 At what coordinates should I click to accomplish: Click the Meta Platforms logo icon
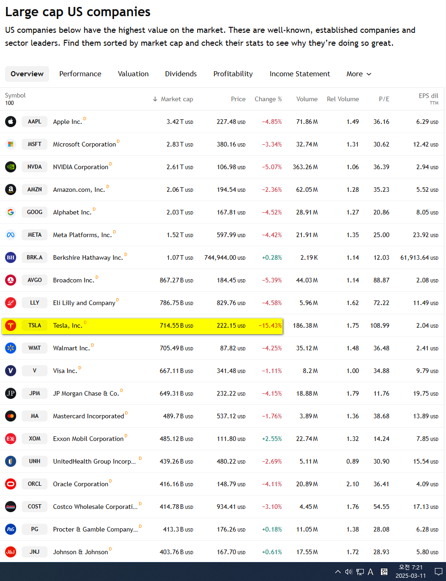pos(11,235)
